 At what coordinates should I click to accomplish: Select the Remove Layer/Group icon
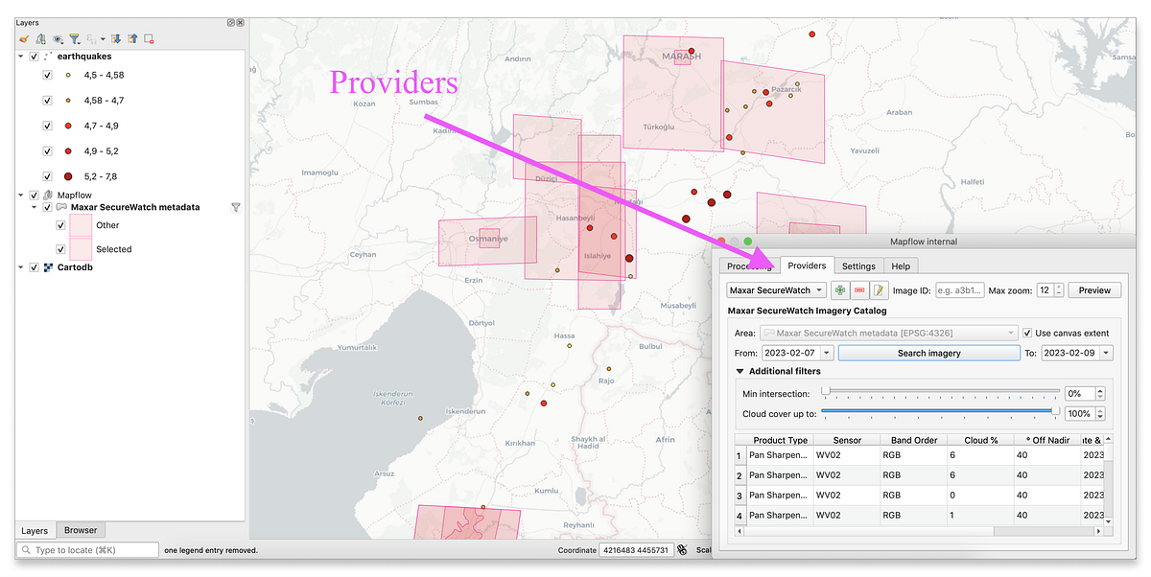coord(148,38)
